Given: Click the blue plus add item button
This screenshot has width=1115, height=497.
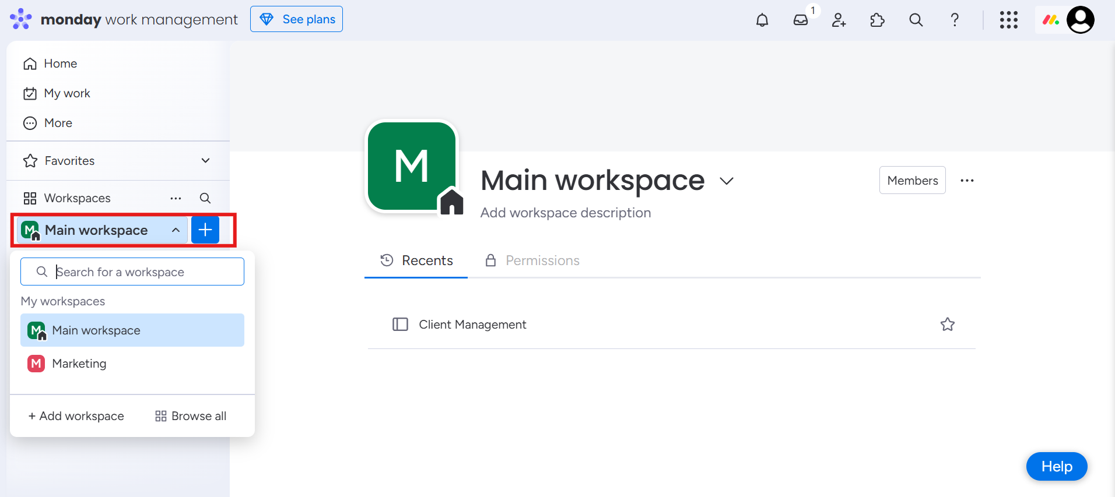Looking at the screenshot, I should coord(205,230).
